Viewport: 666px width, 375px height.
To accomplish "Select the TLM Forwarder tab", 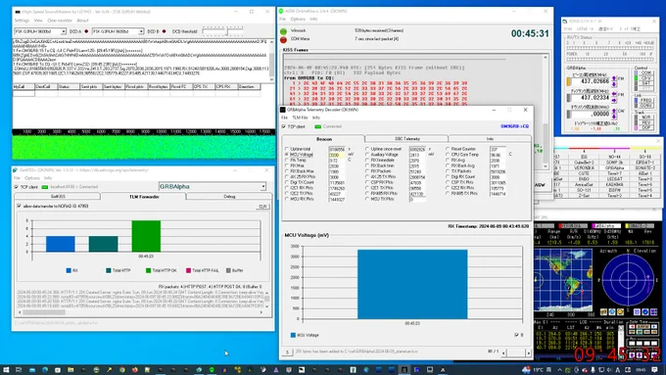I will [144, 197].
